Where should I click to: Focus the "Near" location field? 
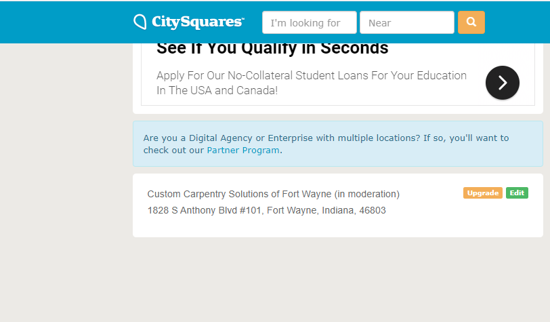coord(407,22)
